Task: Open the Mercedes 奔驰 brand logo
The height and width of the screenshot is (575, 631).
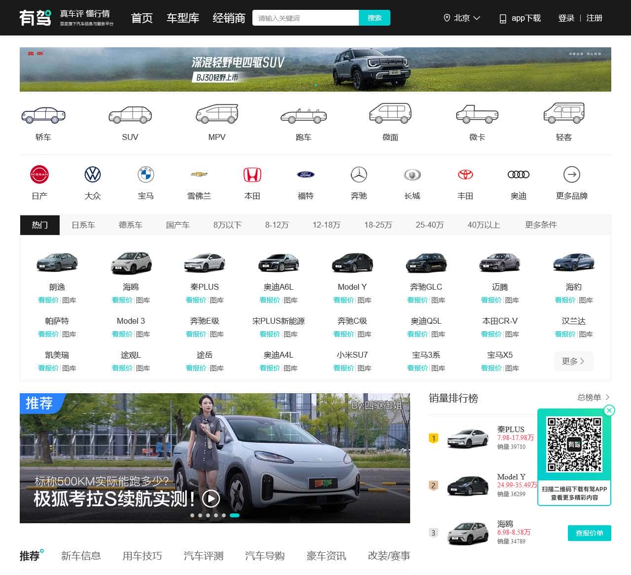Action: coord(359,174)
